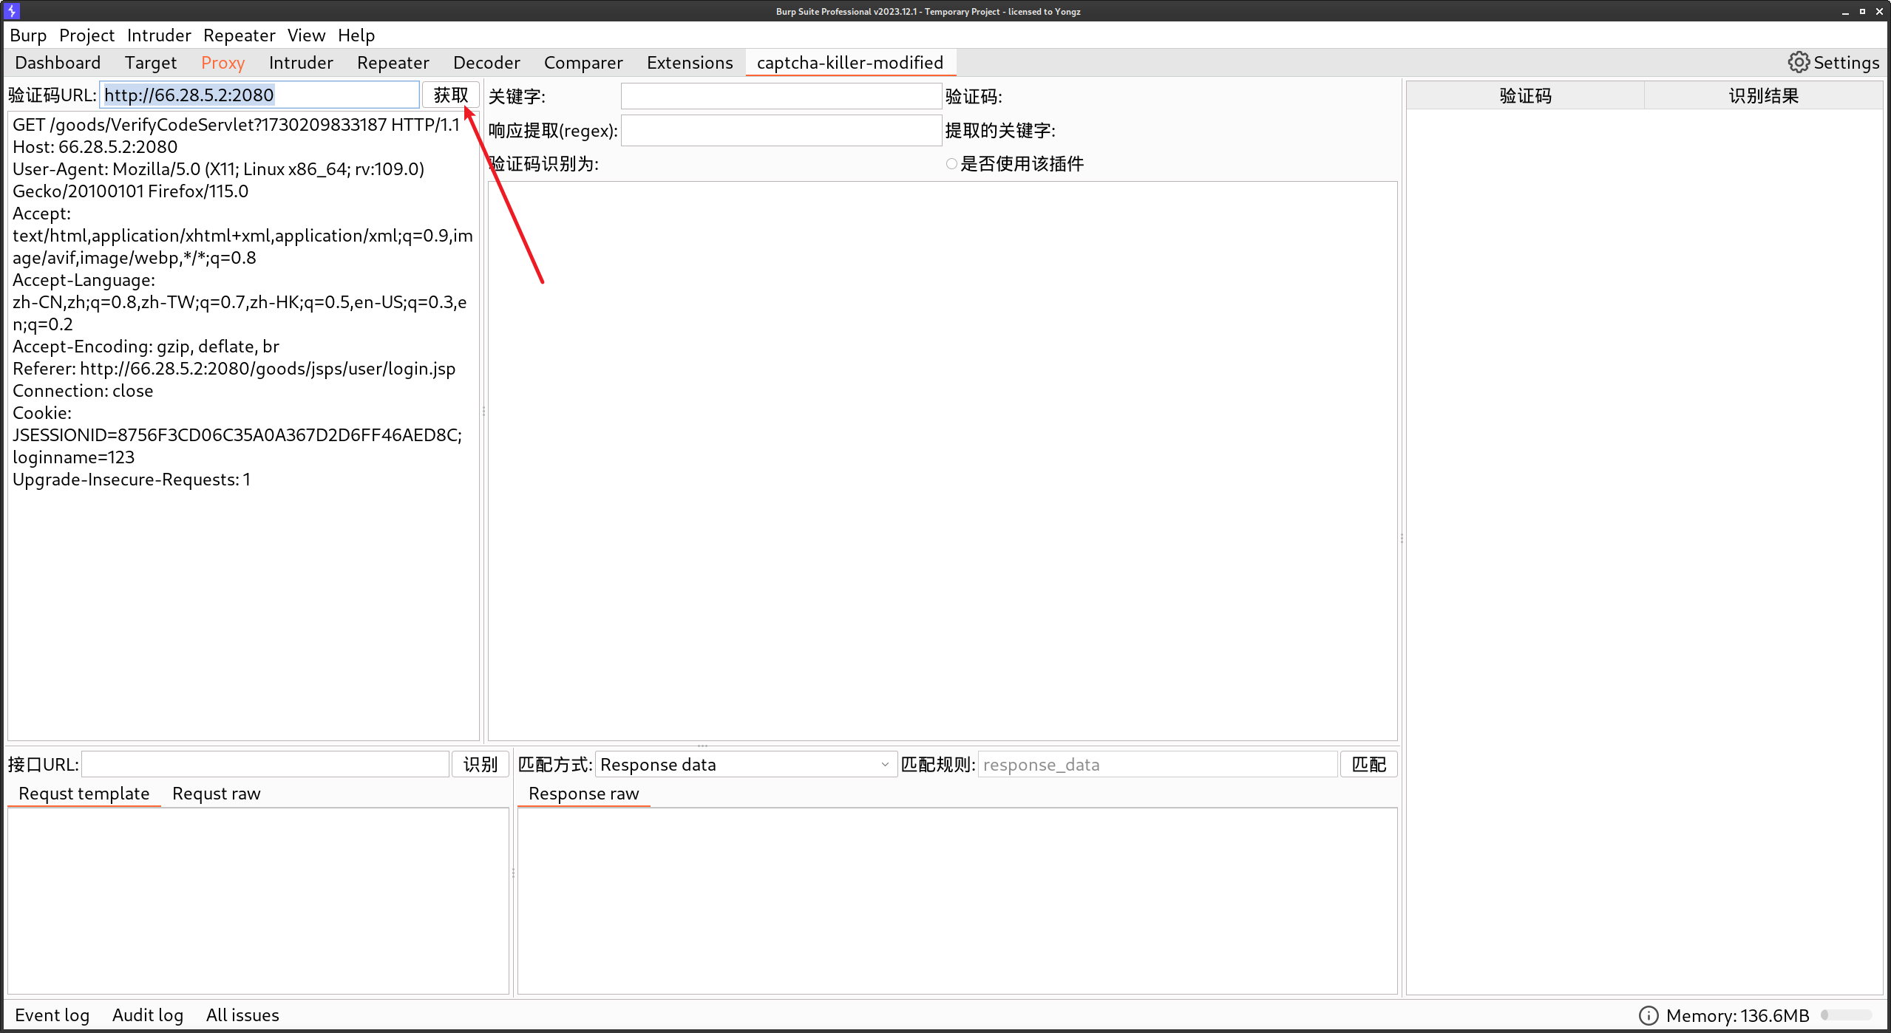Open the View menu
The width and height of the screenshot is (1891, 1033).
pyautogui.click(x=306, y=35)
